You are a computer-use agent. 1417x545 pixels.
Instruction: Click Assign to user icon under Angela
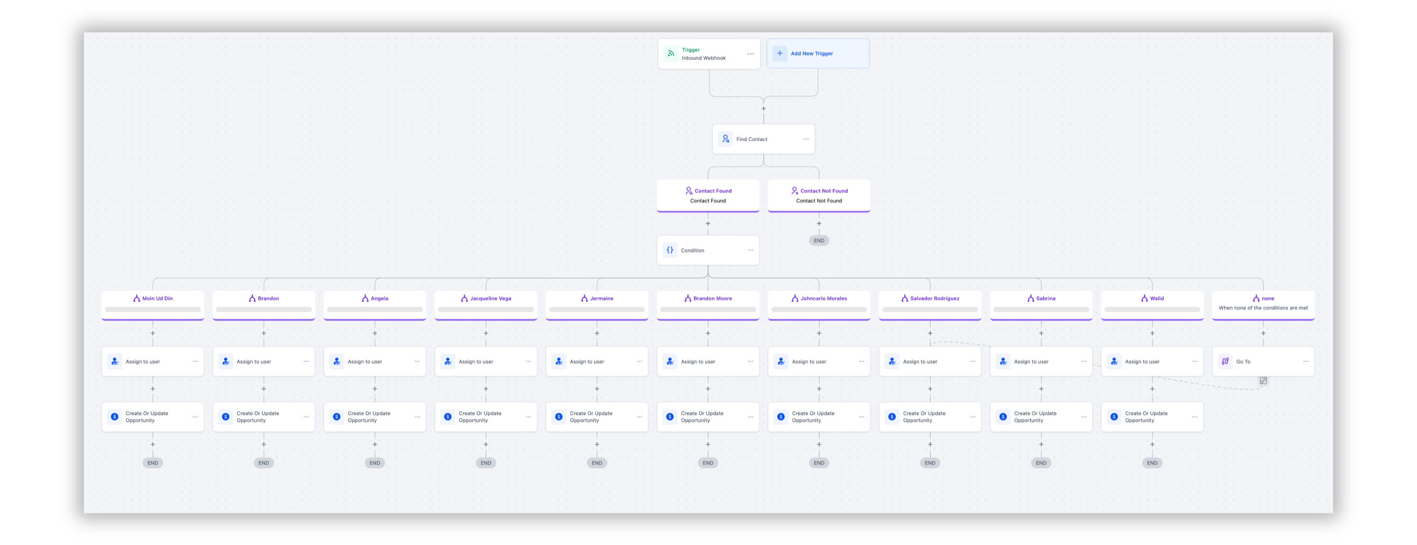tap(337, 361)
